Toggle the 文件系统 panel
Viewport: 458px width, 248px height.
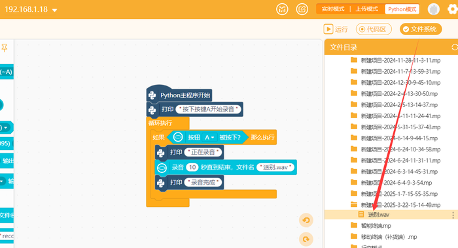pos(421,29)
